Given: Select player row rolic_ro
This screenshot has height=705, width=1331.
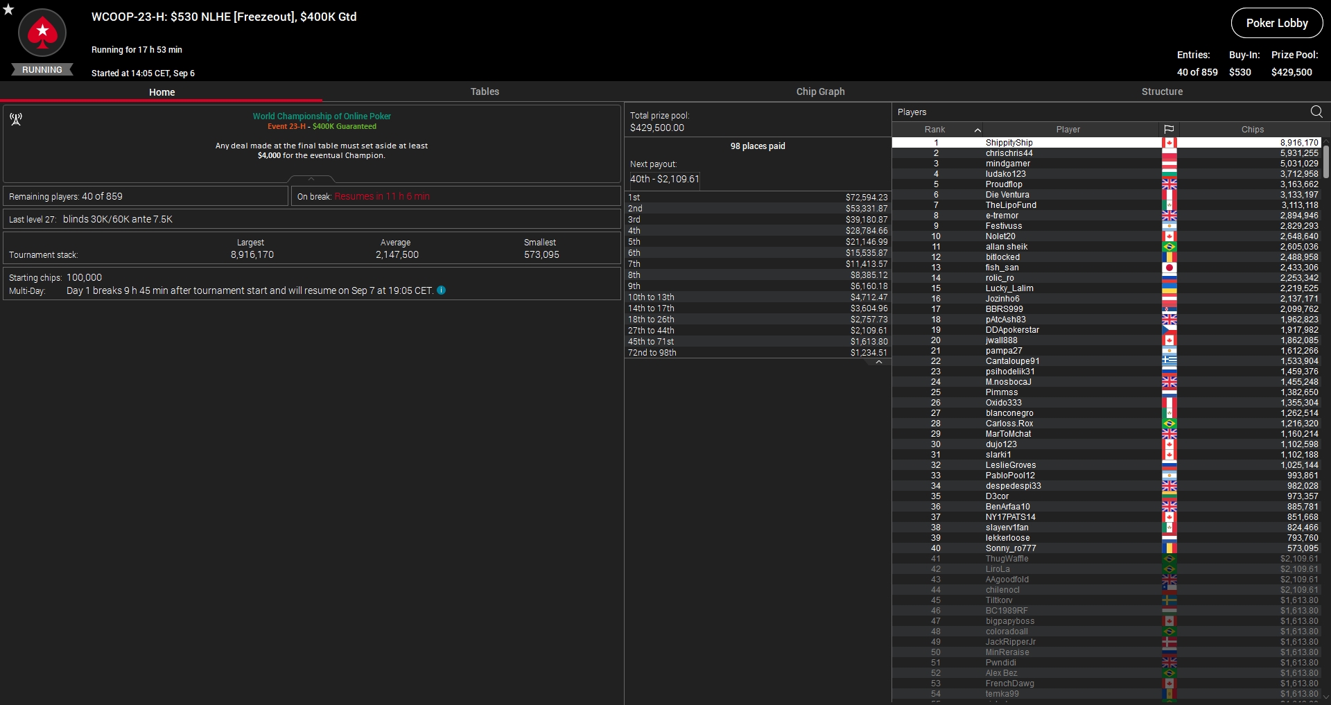Looking at the screenshot, I should click(x=1106, y=278).
